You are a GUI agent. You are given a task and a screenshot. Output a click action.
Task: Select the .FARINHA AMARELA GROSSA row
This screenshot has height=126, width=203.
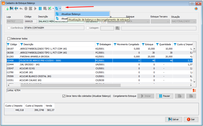click(100, 57)
